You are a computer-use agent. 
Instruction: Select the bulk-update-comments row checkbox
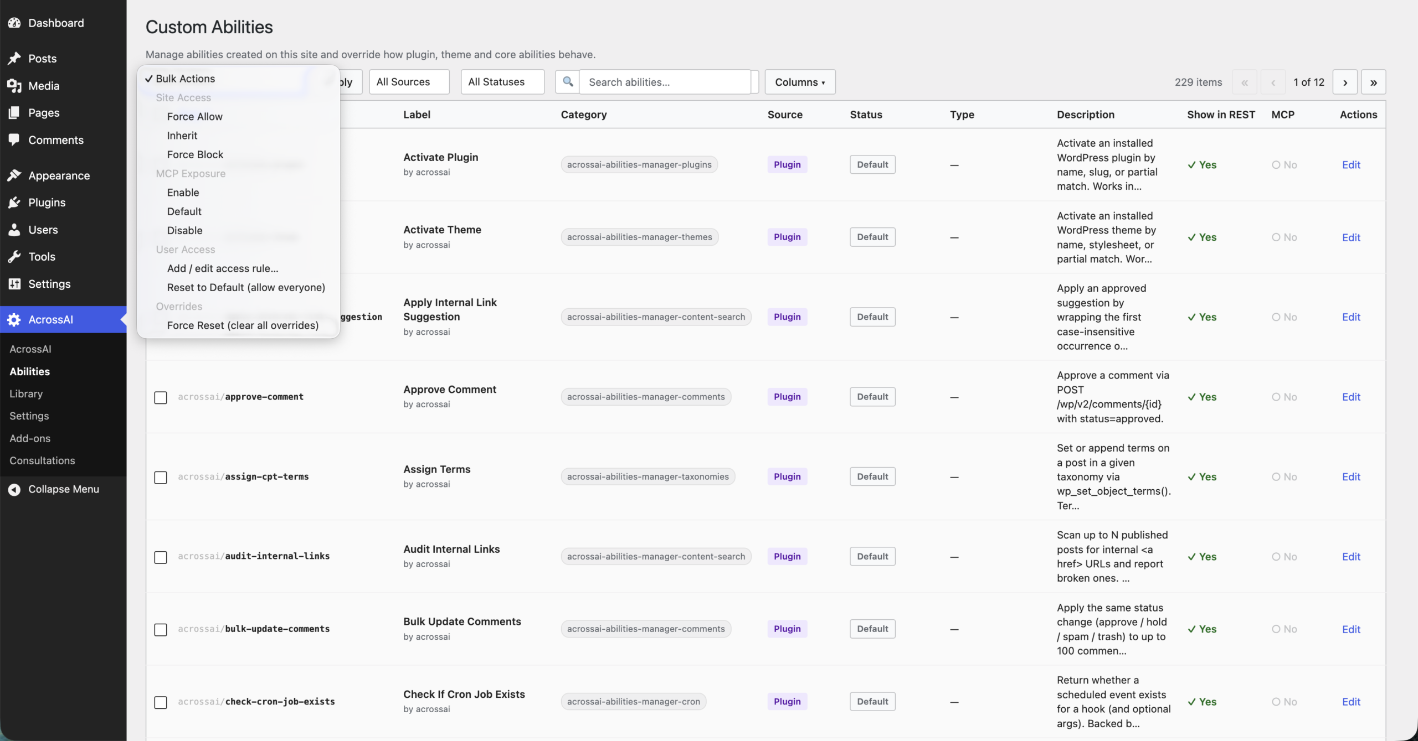[161, 629]
